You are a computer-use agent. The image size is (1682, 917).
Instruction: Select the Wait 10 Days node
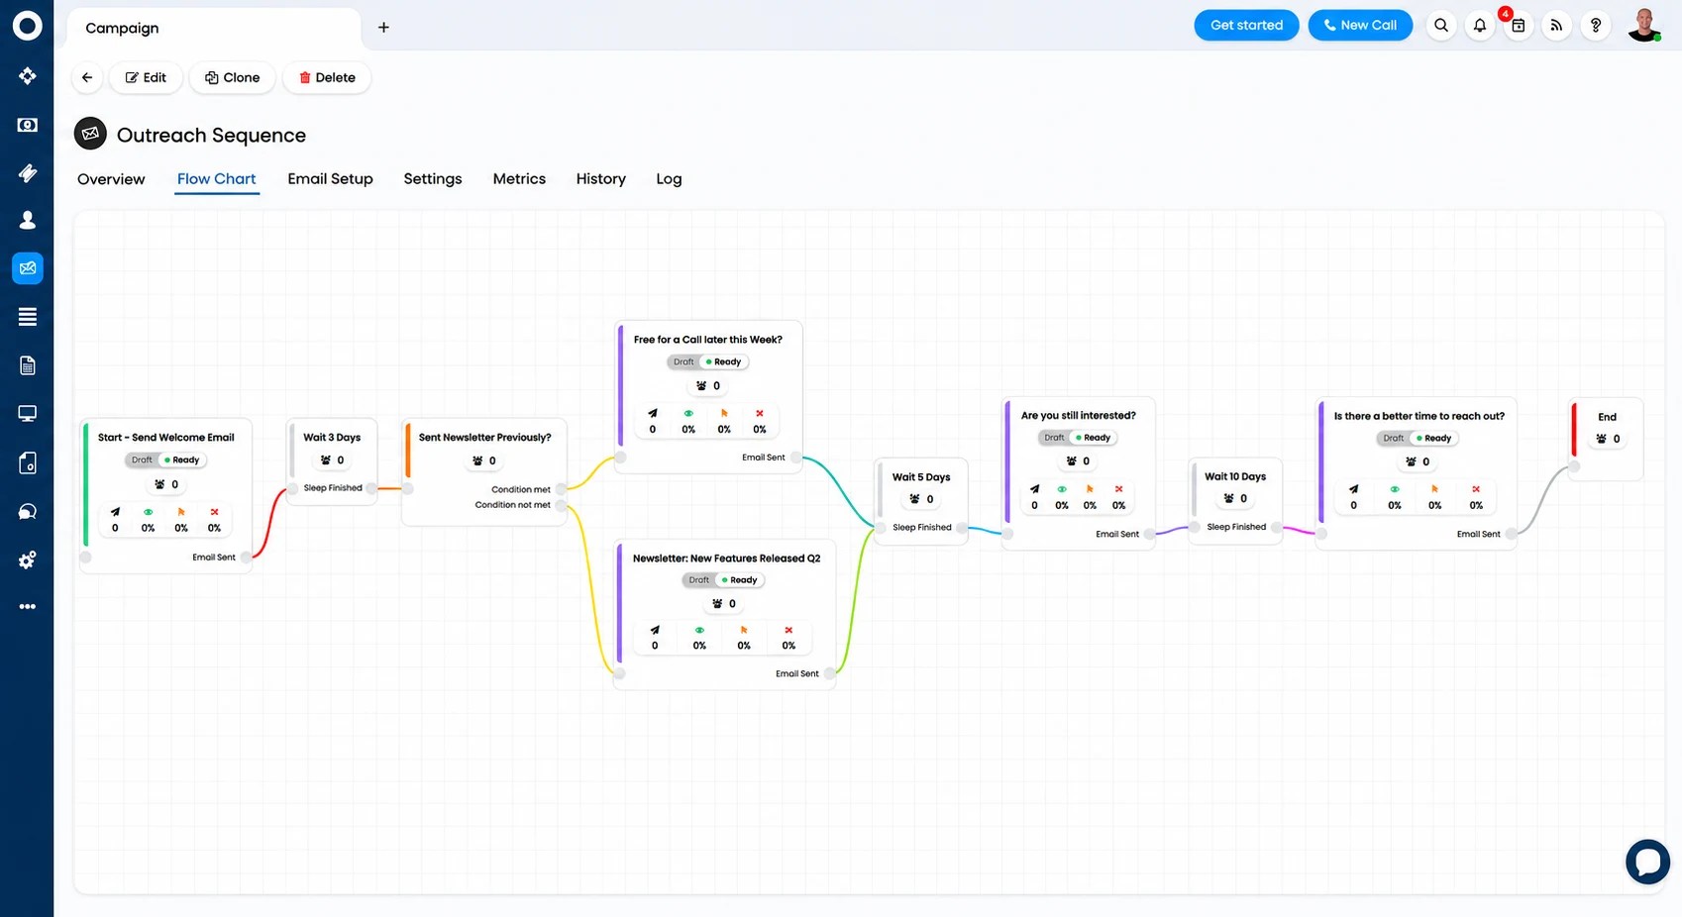click(x=1235, y=501)
